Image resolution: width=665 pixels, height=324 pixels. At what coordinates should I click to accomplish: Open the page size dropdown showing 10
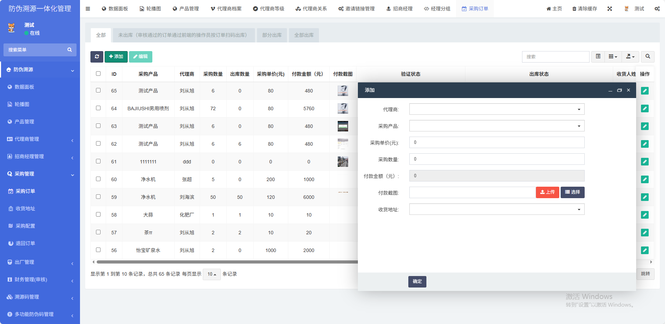click(211, 274)
